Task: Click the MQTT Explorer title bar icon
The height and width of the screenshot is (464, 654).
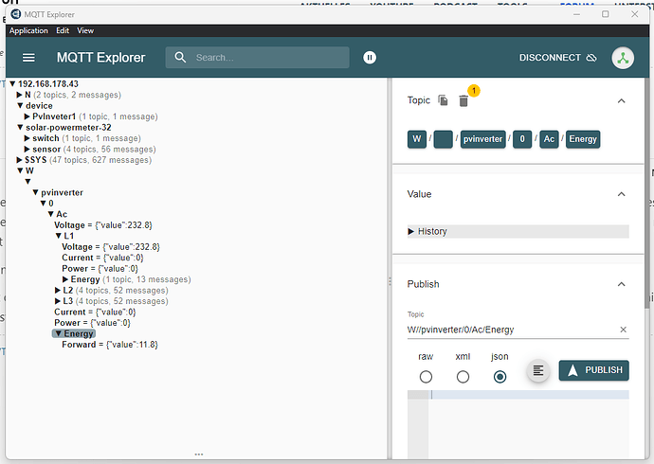Action: click(16, 14)
